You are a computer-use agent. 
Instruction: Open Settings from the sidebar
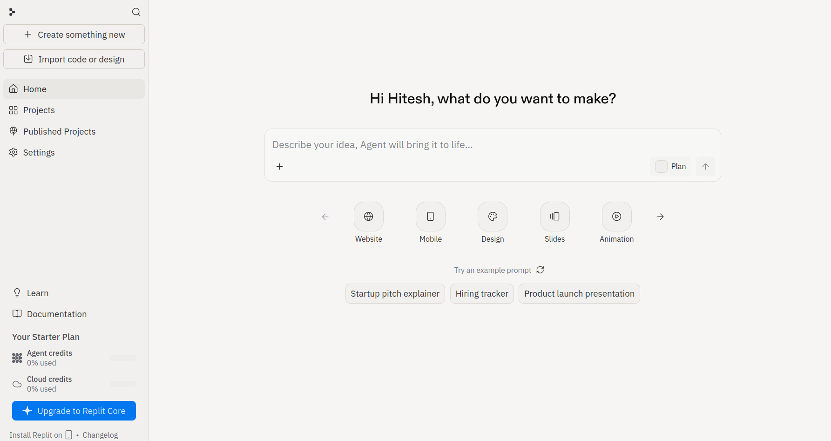tap(39, 153)
